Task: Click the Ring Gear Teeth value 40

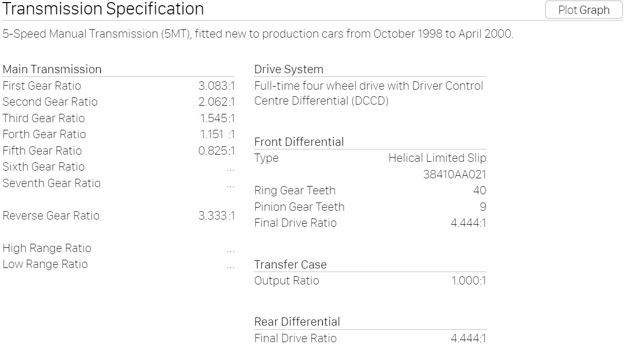Action: (x=479, y=191)
